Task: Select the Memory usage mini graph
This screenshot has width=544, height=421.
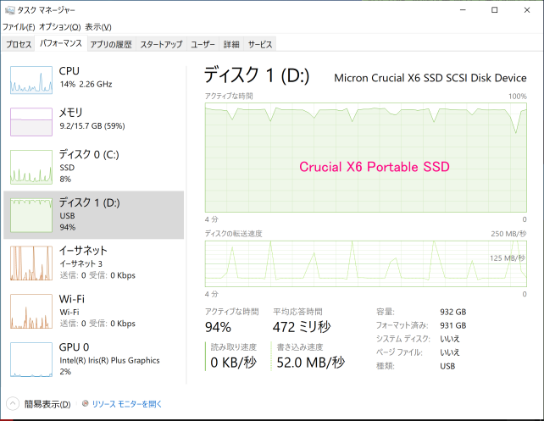Action: 31,121
